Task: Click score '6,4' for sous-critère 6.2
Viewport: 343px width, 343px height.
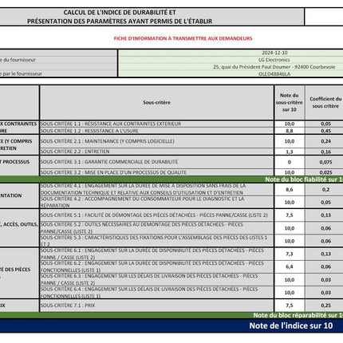Action: coord(290,266)
